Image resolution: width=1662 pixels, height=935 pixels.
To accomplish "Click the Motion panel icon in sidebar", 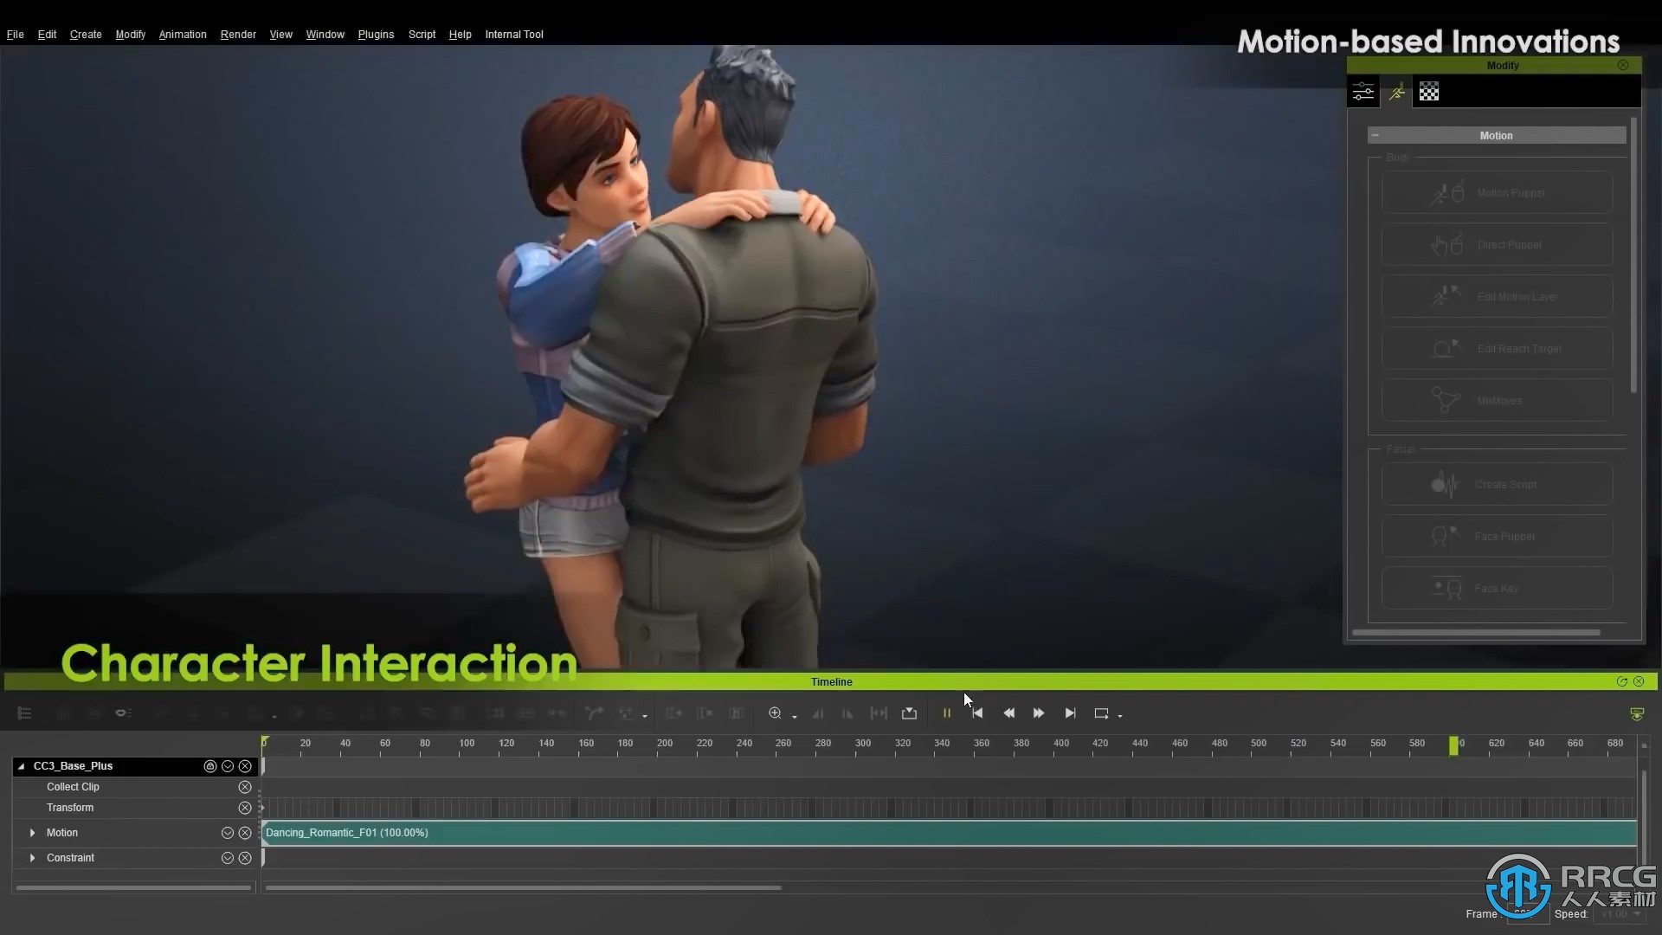I will (x=1396, y=91).
